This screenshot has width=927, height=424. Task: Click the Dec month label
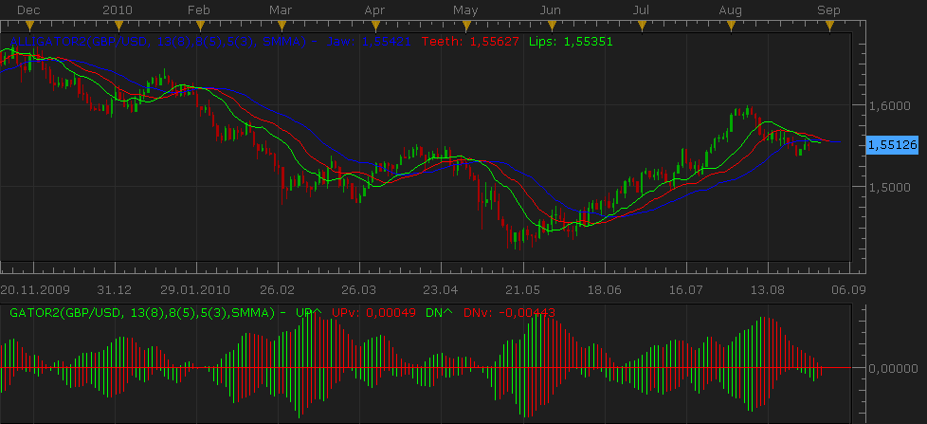click(x=28, y=10)
